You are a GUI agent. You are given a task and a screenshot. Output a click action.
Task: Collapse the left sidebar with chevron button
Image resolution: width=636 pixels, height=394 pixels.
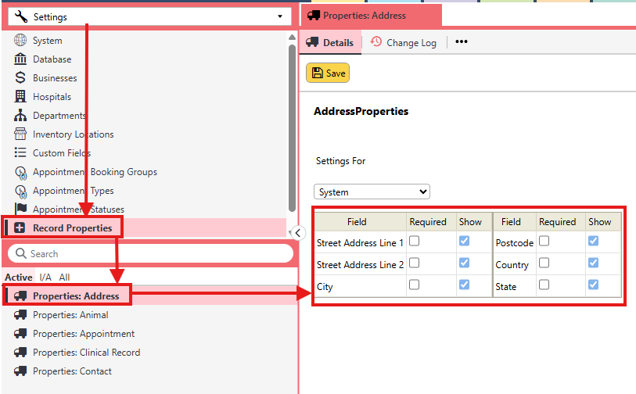[x=298, y=233]
